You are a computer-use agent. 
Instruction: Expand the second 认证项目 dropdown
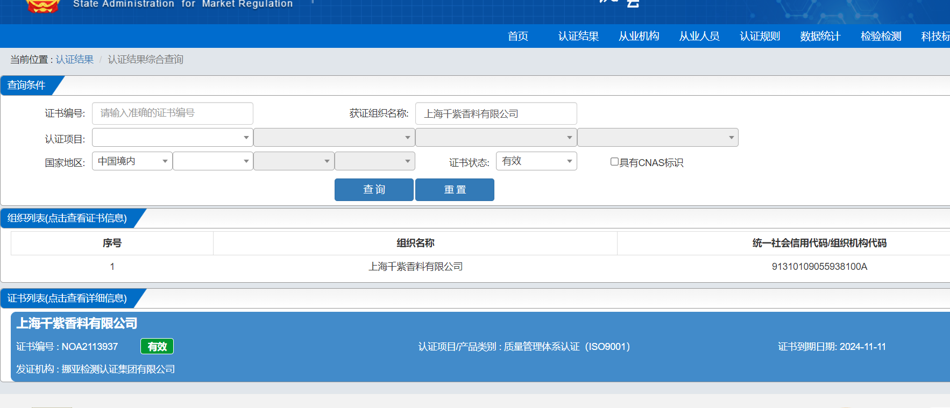(334, 138)
